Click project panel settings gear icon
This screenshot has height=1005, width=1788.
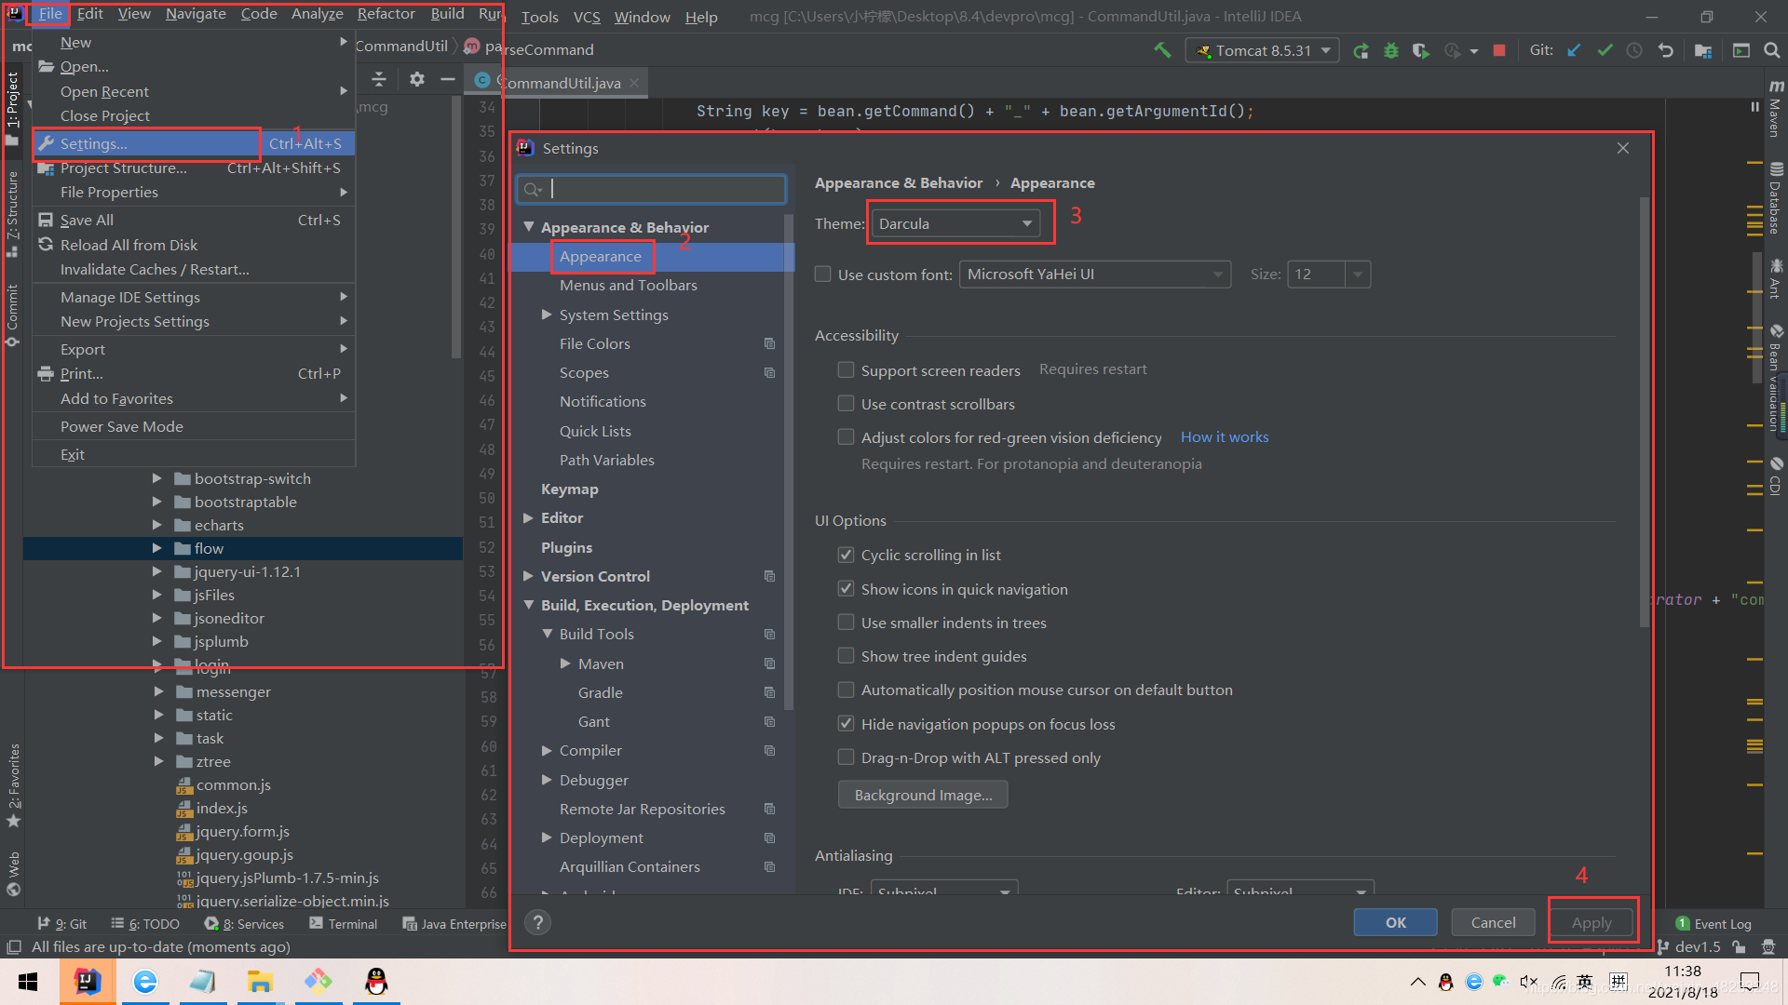pos(417,79)
